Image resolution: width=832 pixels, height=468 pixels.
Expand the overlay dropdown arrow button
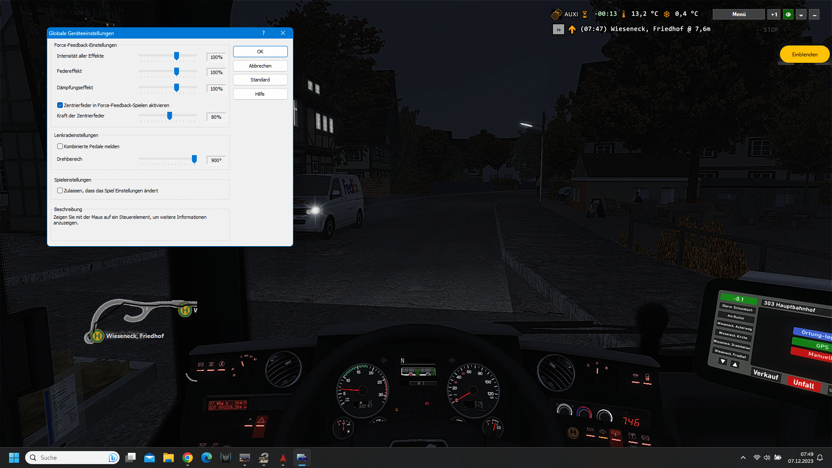point(801,14)
